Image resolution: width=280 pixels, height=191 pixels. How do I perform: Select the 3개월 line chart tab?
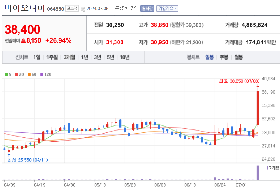tap(69, 57)
